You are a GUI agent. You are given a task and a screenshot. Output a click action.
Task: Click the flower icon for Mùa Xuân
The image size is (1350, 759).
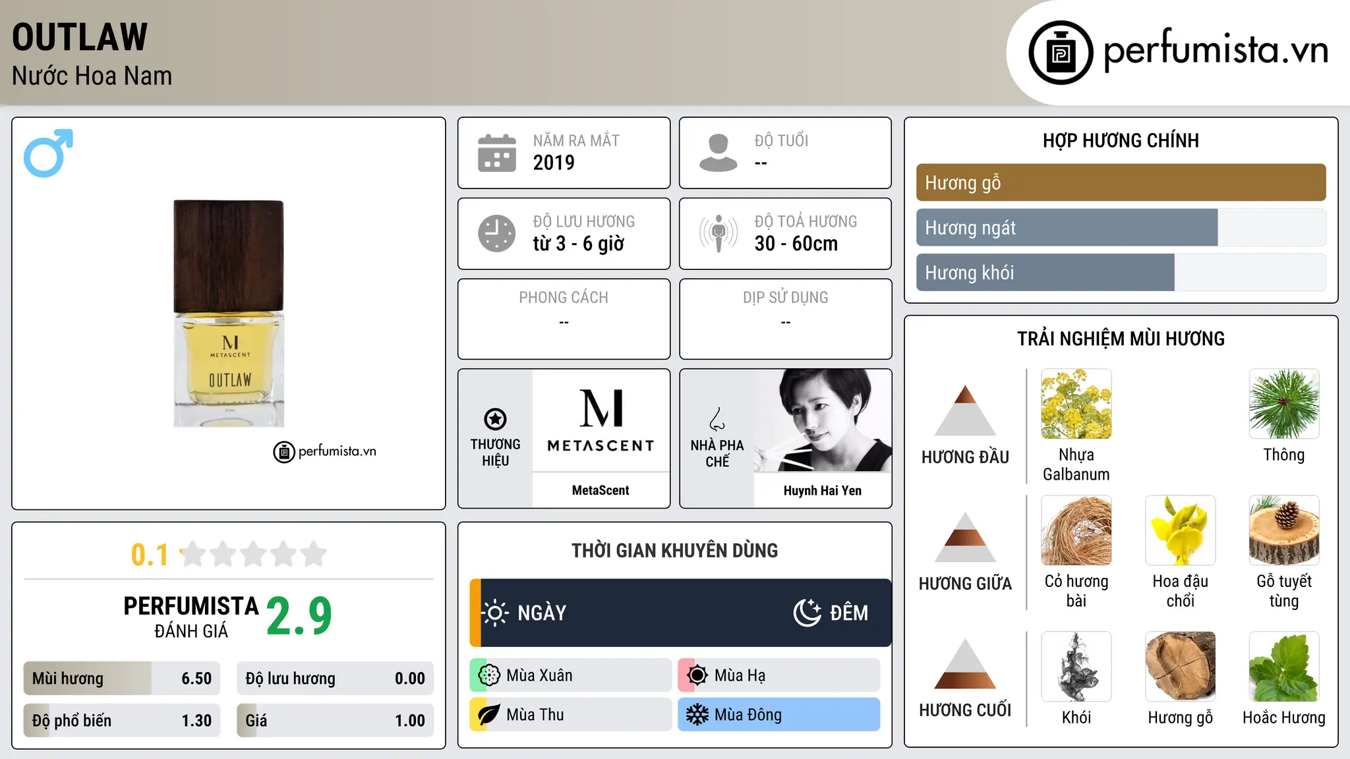pyautogui.click(x=489, y=675)
